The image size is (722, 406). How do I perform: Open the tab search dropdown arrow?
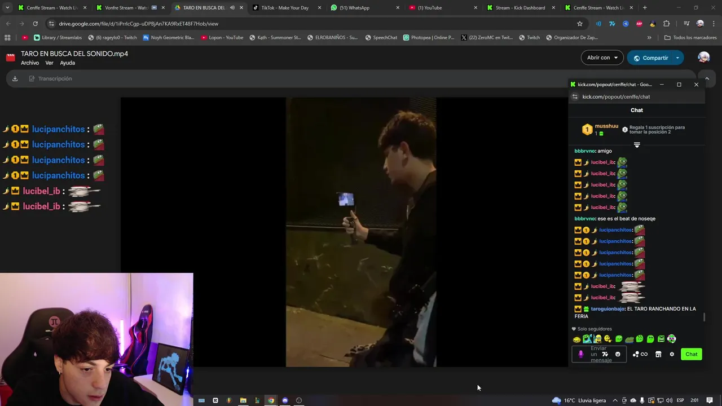tap(7, 8)
